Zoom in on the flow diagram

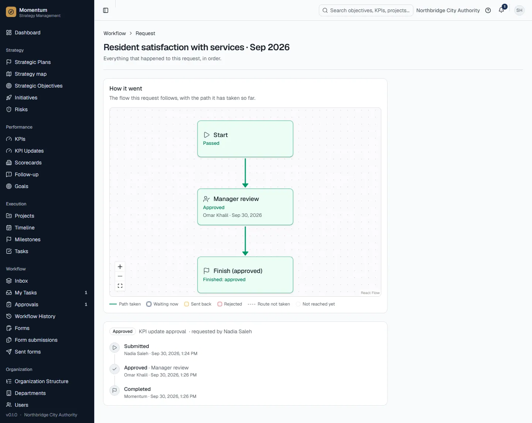(120, 267)
